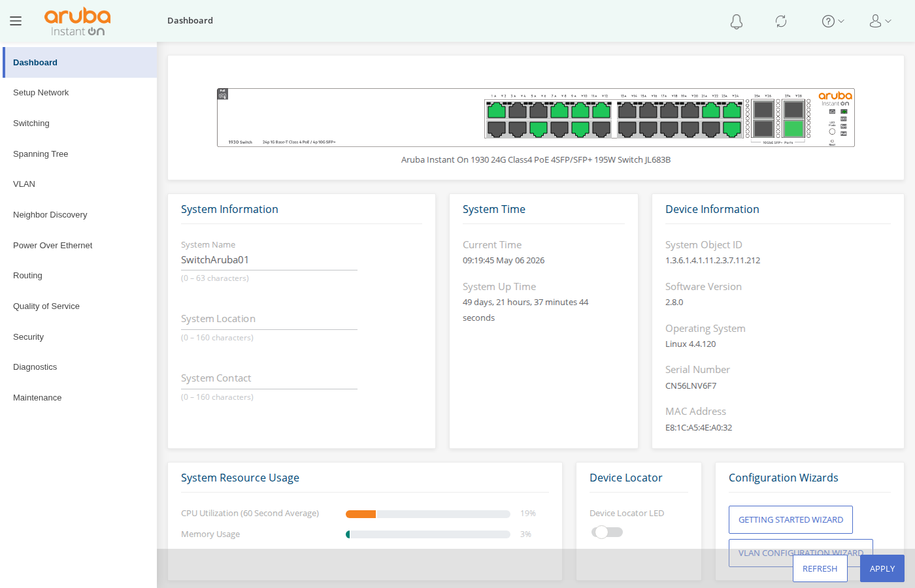Screen dimensions: 915x588
Task: Select port 12 on the switch graphic
Action: click(x=601, y=129)
